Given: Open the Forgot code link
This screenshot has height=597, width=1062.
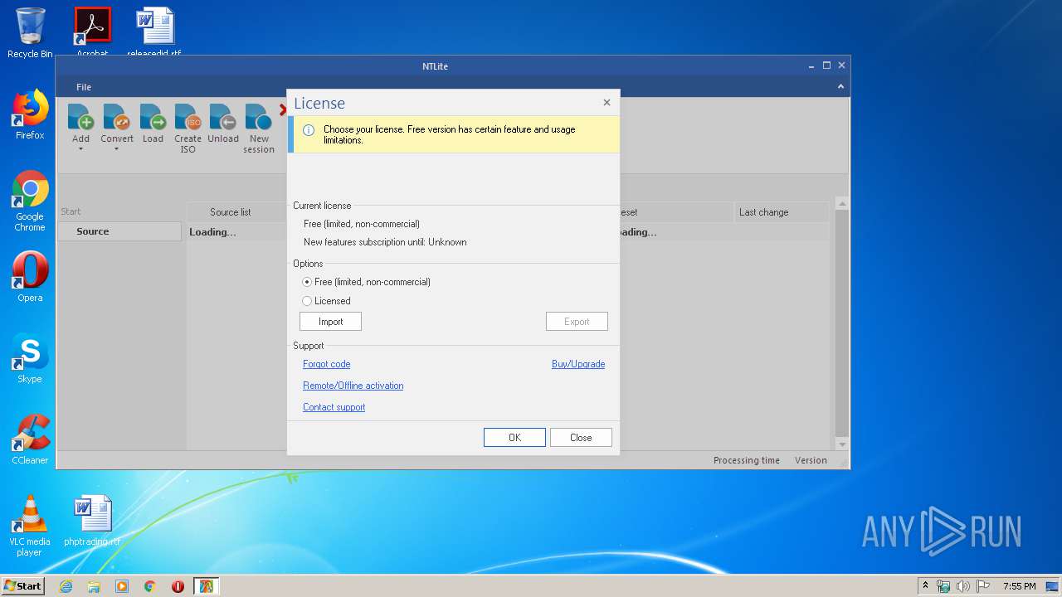Looking at the screenshot, I should pos(326,364).
